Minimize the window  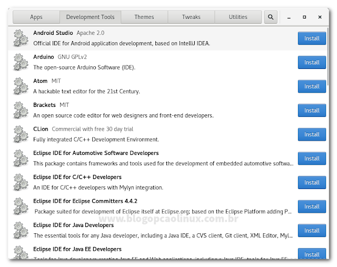pyautogui.click(x=289, y=17)
